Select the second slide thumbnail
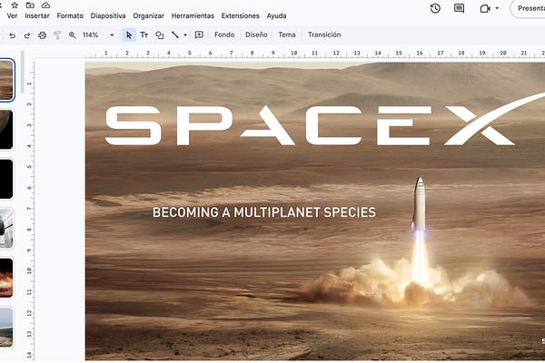545x363 pixels. [x=6, y=130]
